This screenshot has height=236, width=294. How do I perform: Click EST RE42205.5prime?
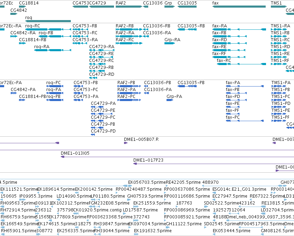click(x=167, y=186)
